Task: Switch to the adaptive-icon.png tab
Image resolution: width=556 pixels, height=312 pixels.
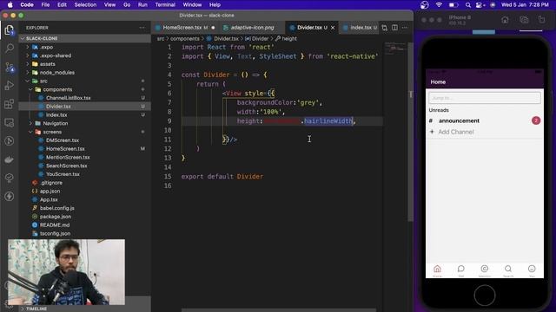Action: point(252,27)
